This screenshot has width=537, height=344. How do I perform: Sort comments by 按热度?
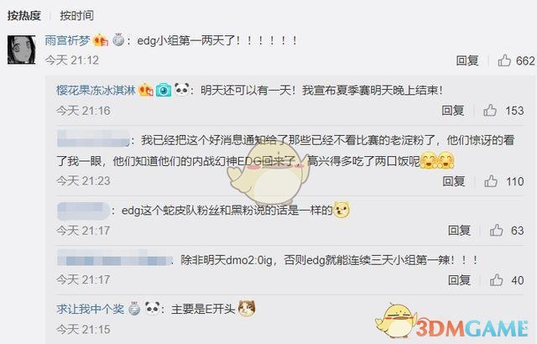point(24,15)
